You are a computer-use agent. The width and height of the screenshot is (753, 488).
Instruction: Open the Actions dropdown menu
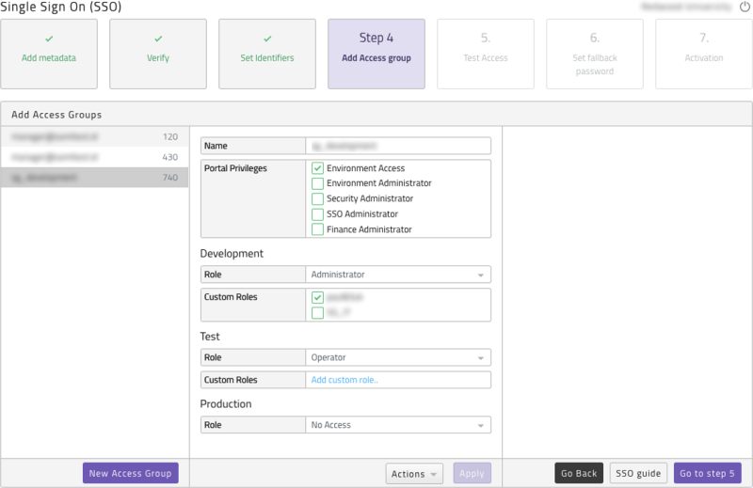click(414, 474)
